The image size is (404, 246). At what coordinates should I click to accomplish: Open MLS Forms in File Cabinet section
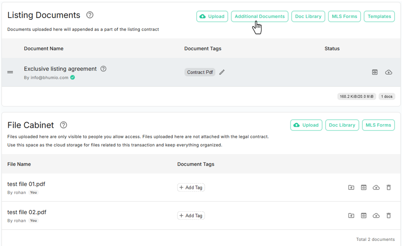tap(378, 125)
